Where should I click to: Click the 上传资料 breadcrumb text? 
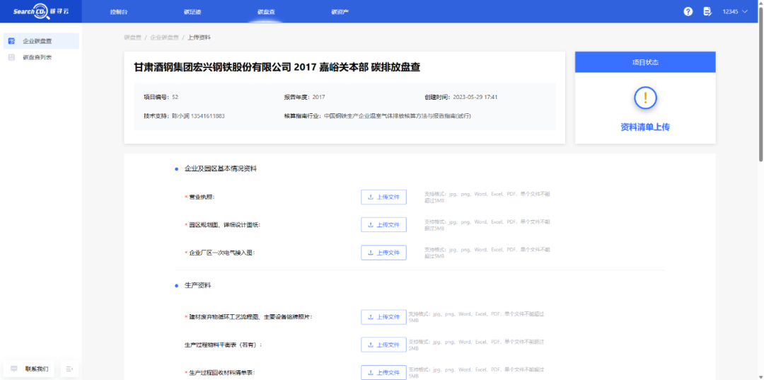(199, 37)
